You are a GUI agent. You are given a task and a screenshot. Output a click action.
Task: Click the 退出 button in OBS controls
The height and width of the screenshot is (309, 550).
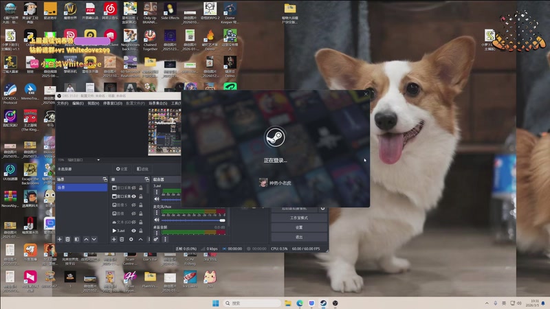pos(299,237)
